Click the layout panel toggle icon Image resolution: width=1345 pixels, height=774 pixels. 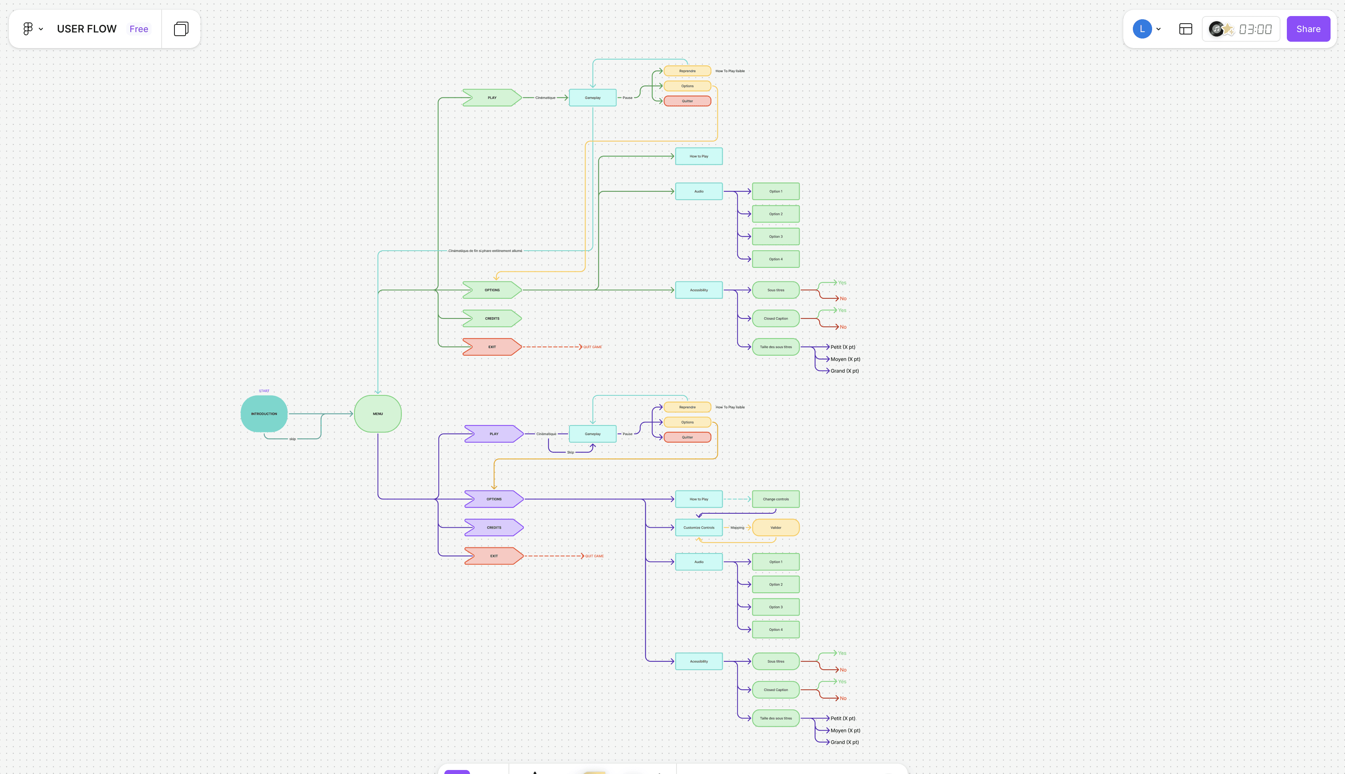(x=1185, y=29)
